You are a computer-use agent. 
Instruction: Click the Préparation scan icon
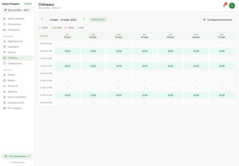pyautogui.click(x=4, y=30)
